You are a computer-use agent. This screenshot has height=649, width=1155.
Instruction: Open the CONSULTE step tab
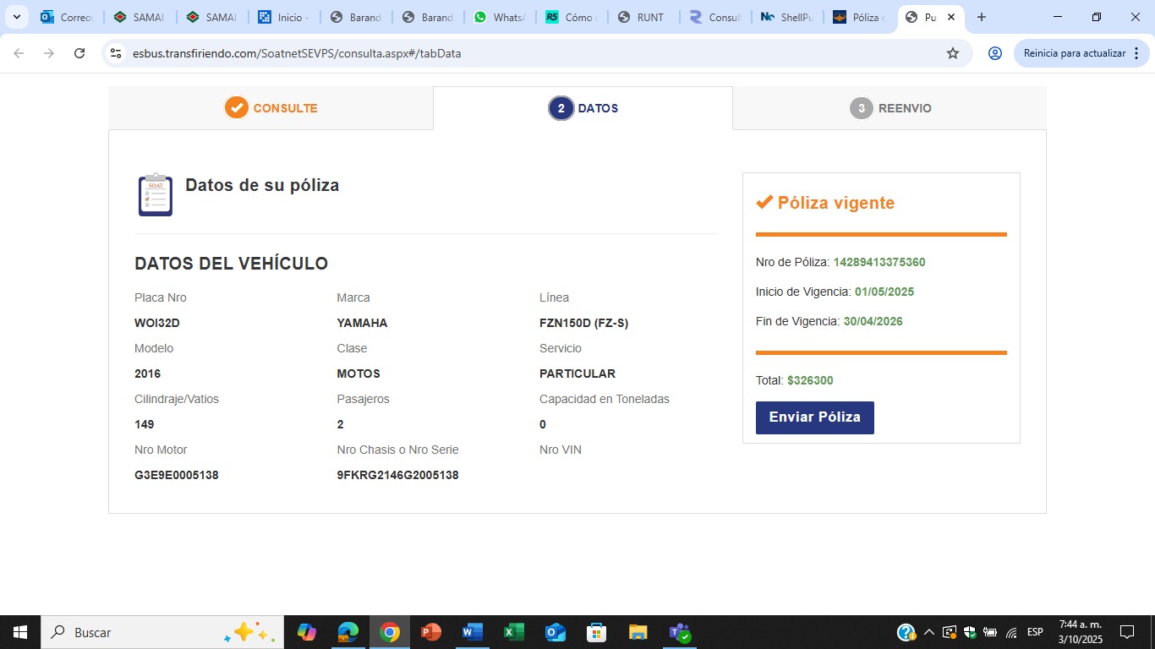pyautogui.click(x=271, y=108)
